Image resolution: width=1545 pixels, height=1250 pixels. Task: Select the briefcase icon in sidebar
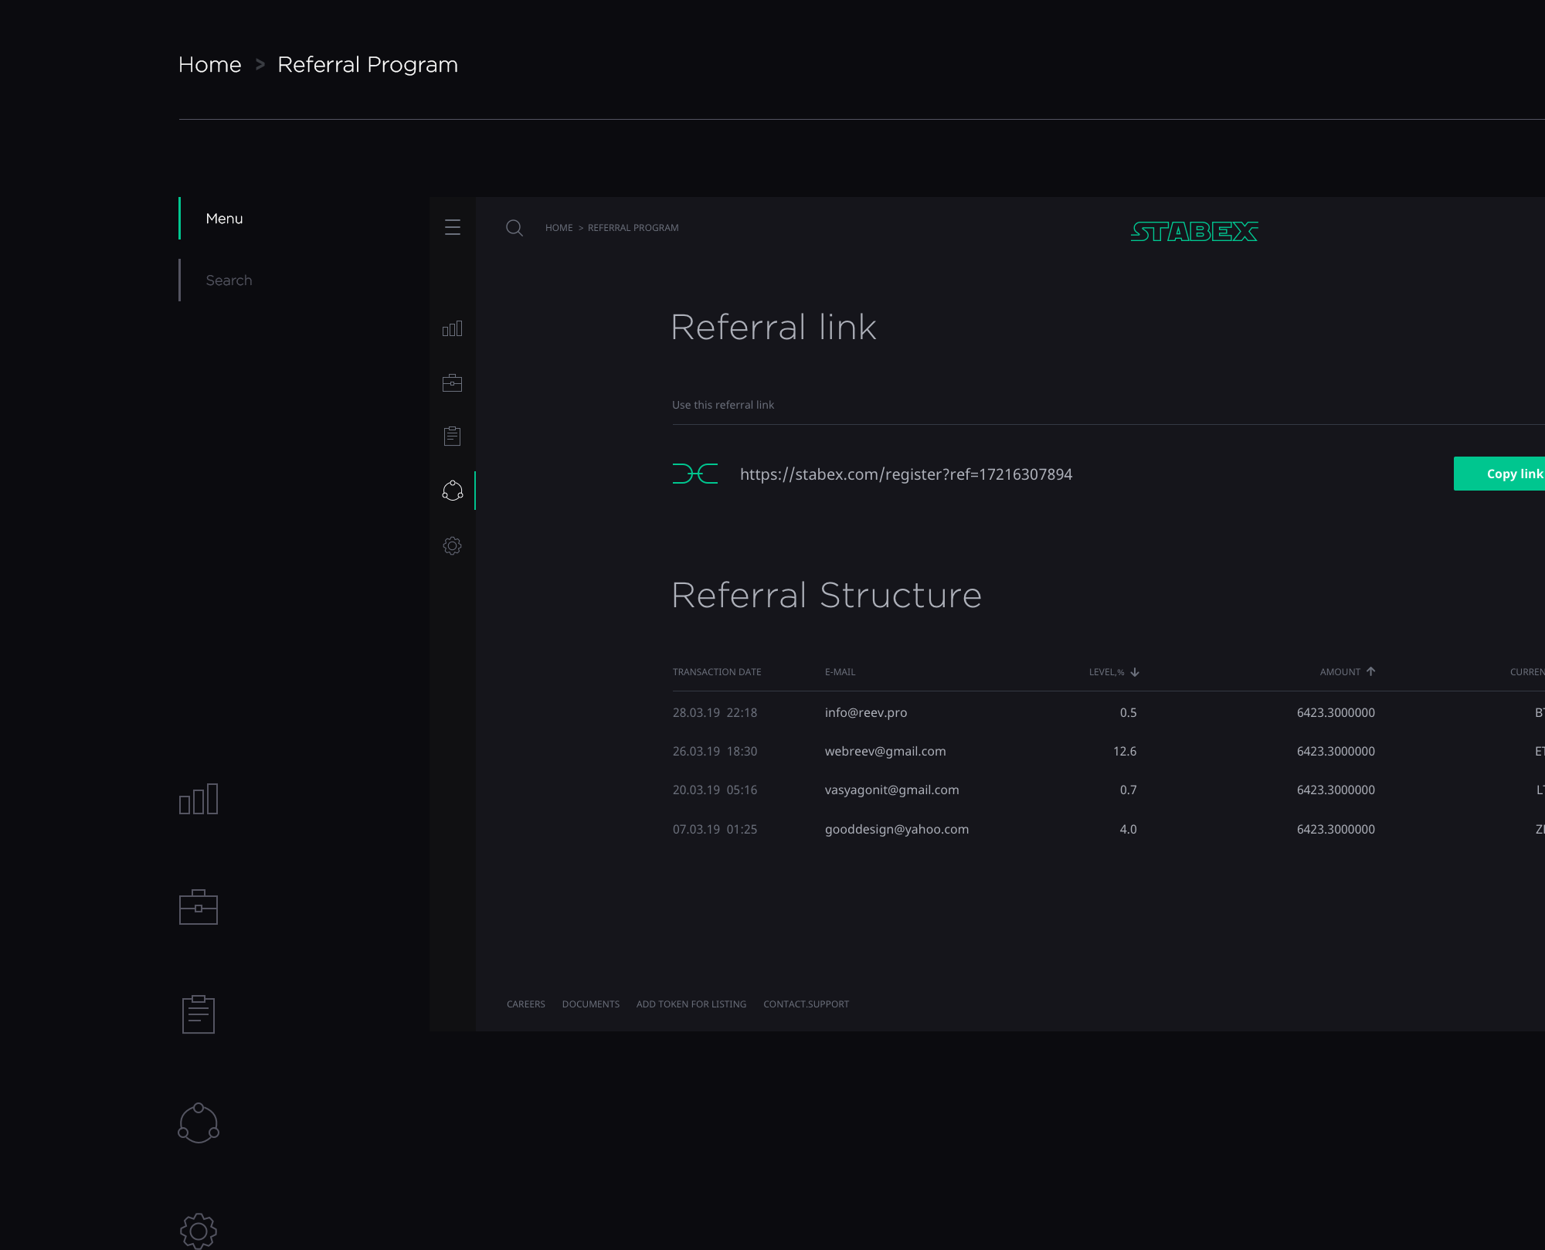pyautogui.click(x=453, y=383)
